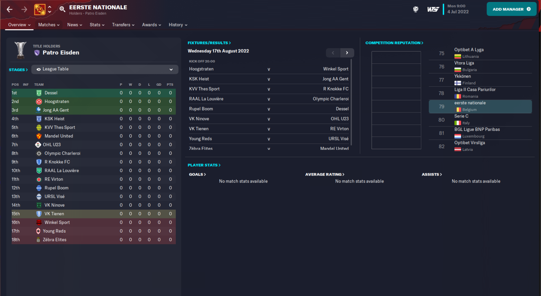Open the AVERAGE RATING link
541x296 pixels.
(x=325, y=174)
